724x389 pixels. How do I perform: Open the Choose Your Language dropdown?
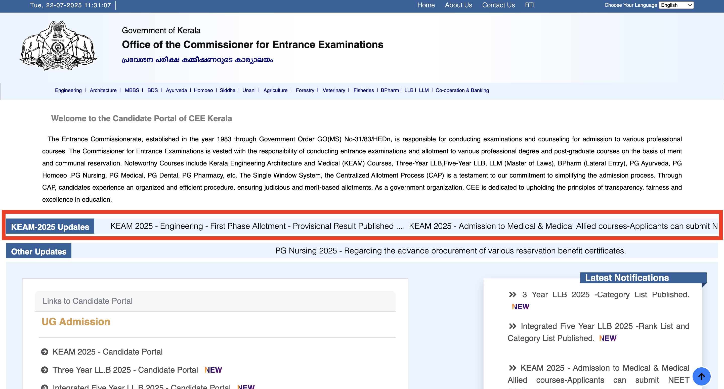coord(676,5)
